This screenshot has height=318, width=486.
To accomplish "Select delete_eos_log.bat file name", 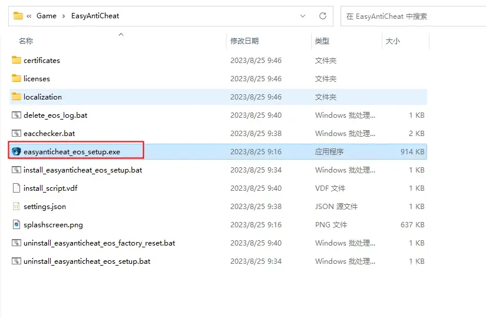I will coord(55,115).
